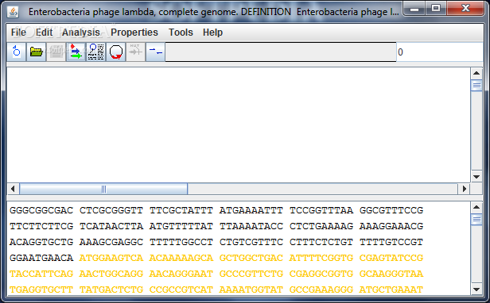
Task: Click the circle with red arrow icon
Action: (x=116, y=52)
